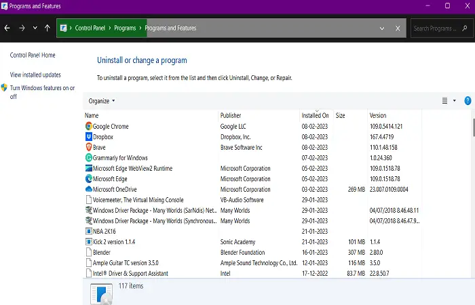The height and width of the screenshot is (305, 475).
Task: Click the details pane program thumbnail
Action: click(101, 293)
